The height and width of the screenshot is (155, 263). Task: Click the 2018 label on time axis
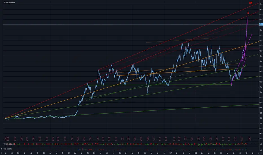pos(196,153)
